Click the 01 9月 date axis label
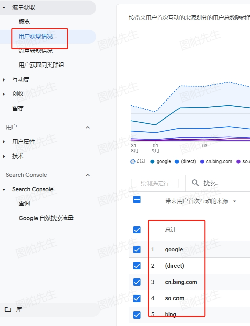Image resolution: width=250 pixels, height=326 pixels. click(155, 148)
